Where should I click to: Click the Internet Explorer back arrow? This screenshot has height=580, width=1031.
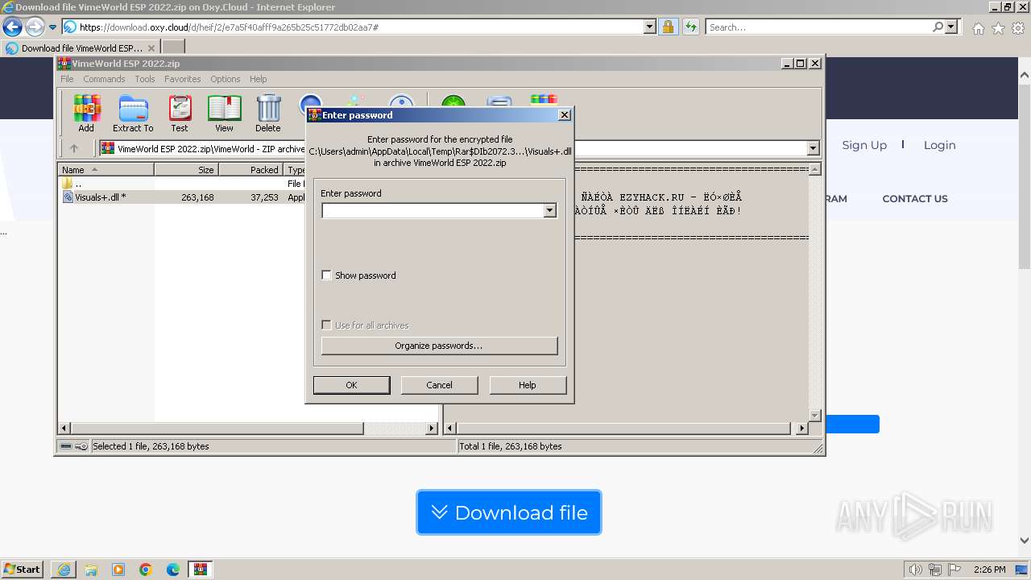click(12, 27)
